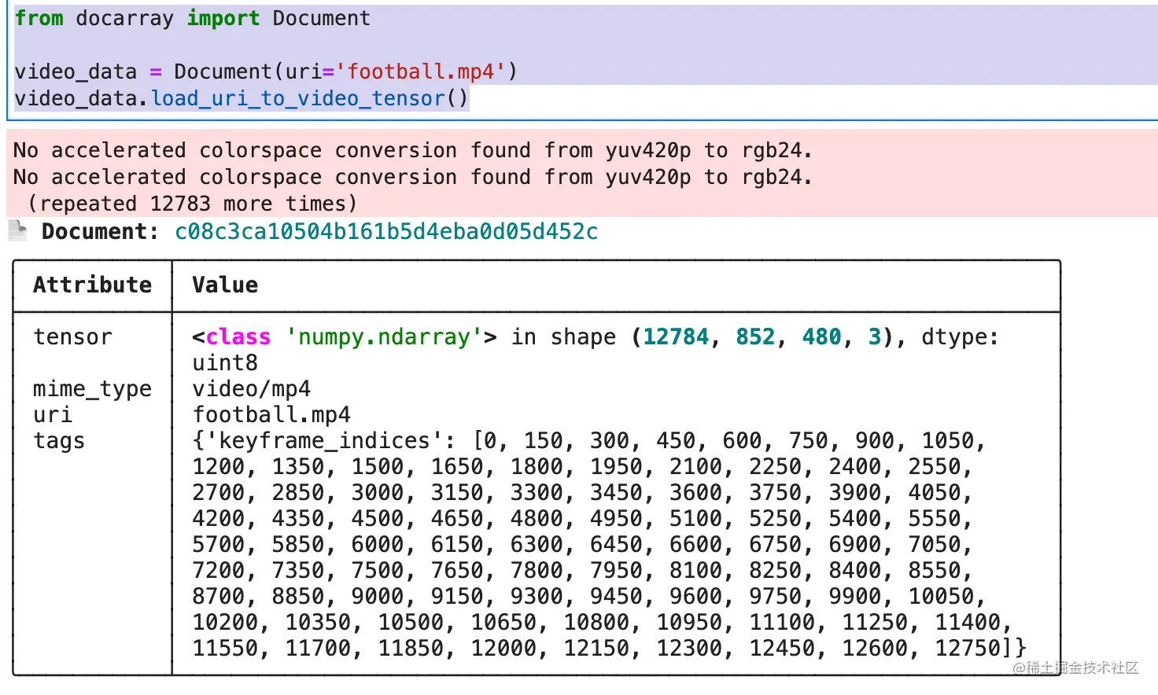Click keyframe index 7200

tap(219, 571)
